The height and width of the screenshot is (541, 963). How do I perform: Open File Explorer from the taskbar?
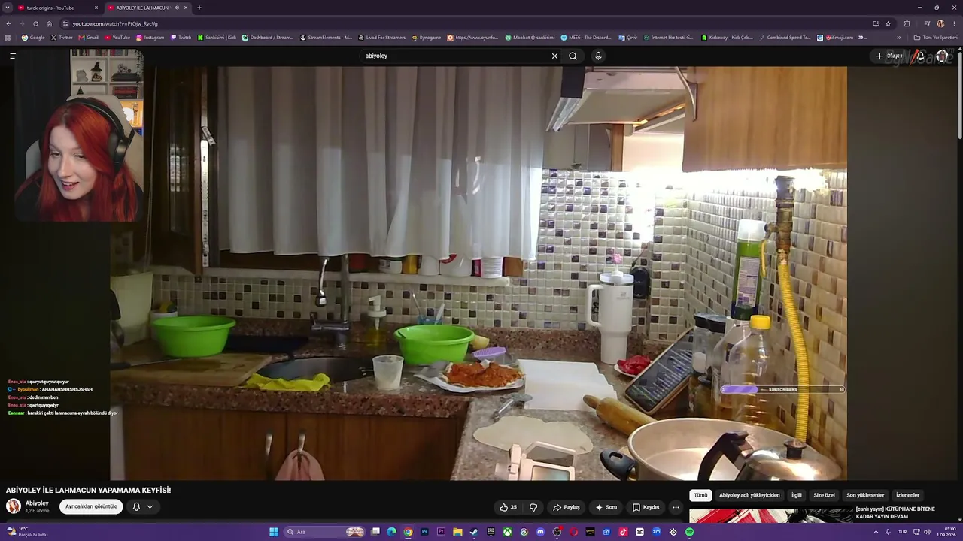click(457, 532)
